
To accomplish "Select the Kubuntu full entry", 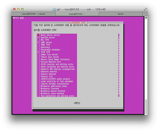I will point(47,76).
